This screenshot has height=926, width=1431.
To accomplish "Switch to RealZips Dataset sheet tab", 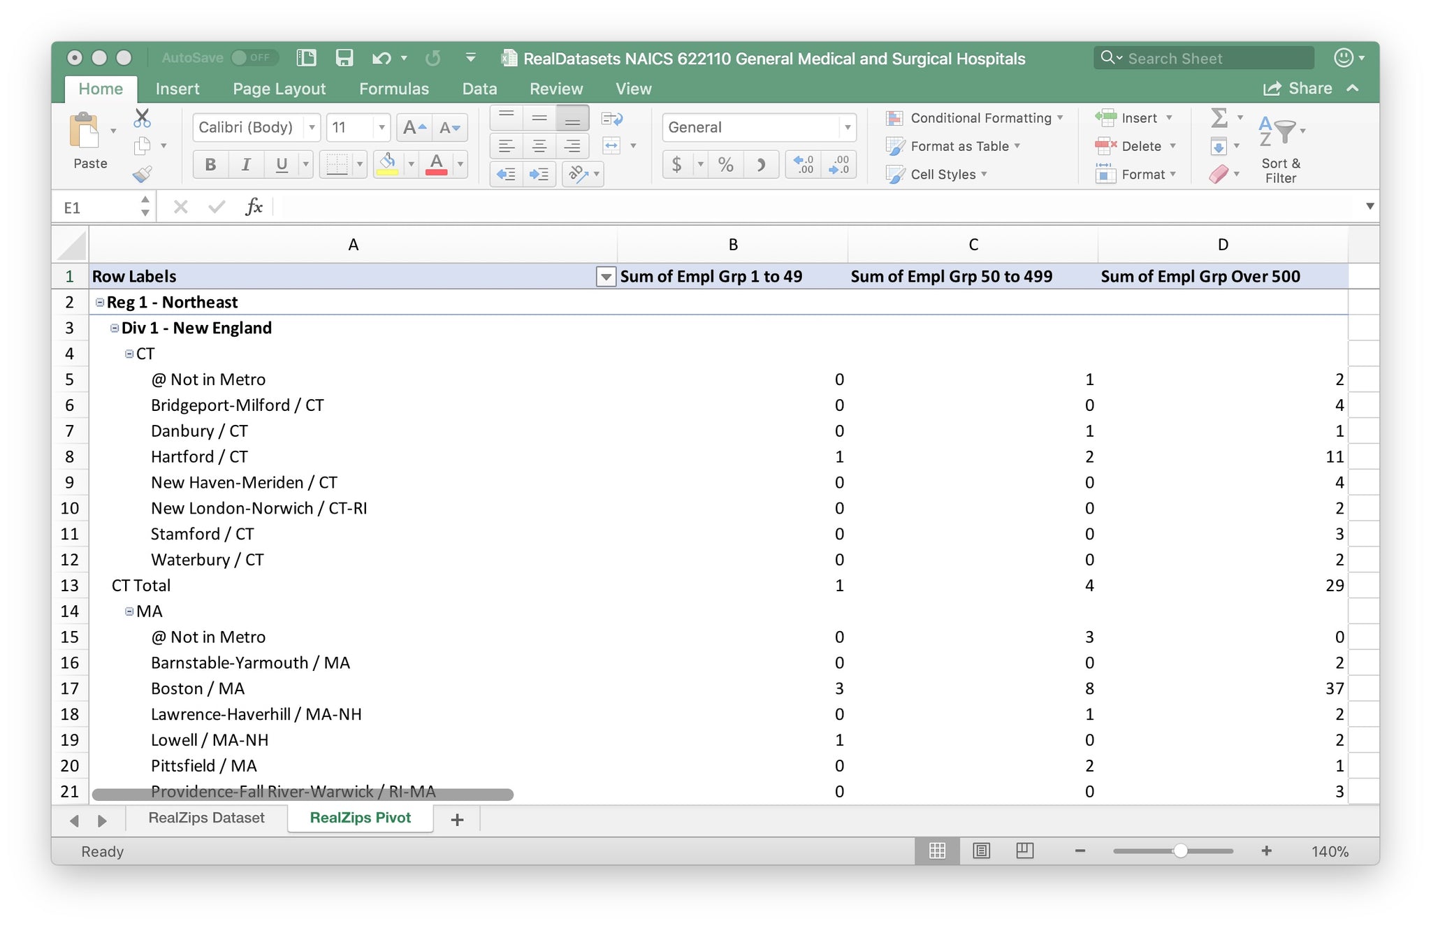I will pos(206,818).
